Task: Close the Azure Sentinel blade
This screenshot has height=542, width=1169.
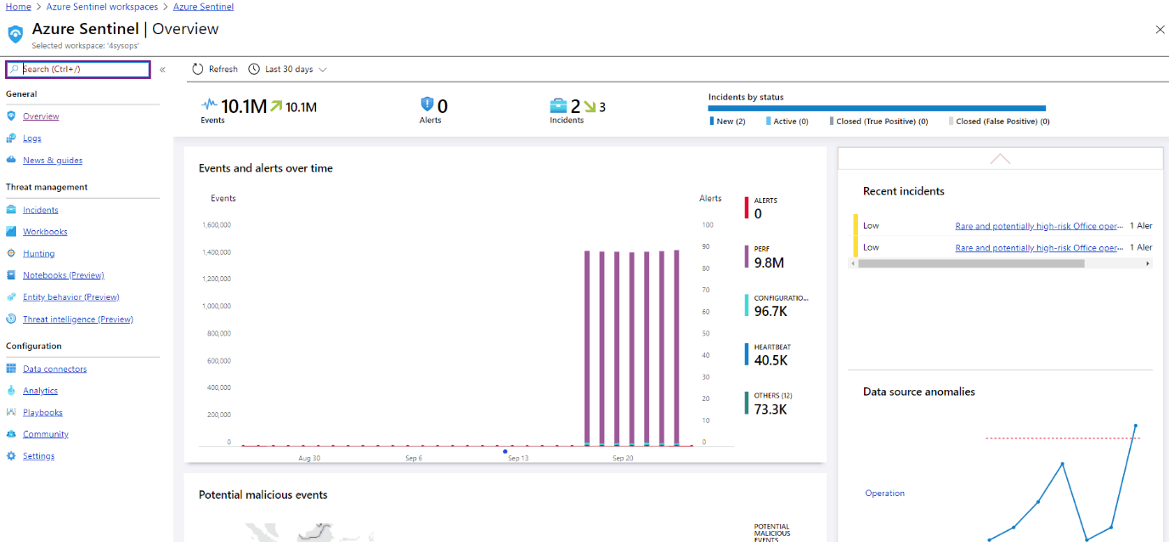Action: (x=1161, y=30)
